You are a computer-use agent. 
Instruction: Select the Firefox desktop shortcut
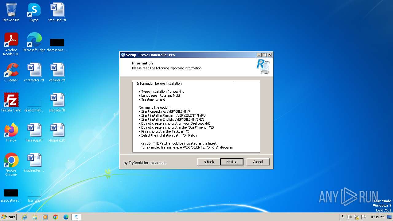(x=11, y=133)
